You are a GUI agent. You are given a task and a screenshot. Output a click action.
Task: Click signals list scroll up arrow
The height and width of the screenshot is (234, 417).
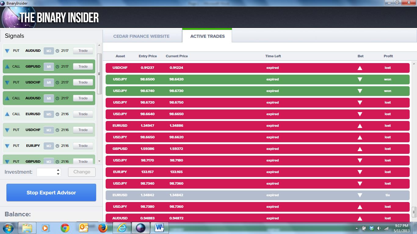click(99, 46)
